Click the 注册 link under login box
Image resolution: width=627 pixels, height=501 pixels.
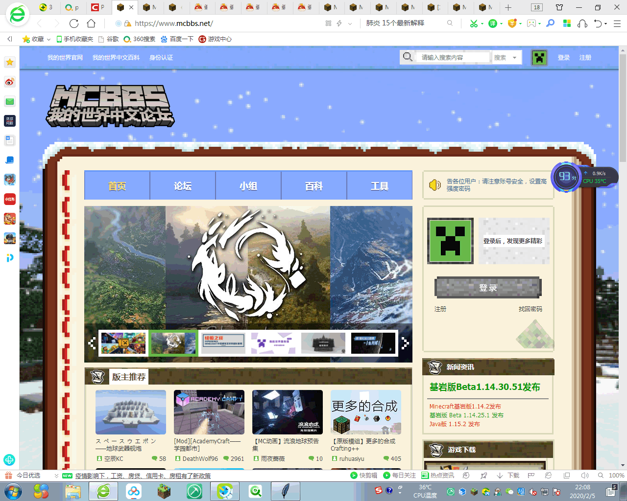440,309
